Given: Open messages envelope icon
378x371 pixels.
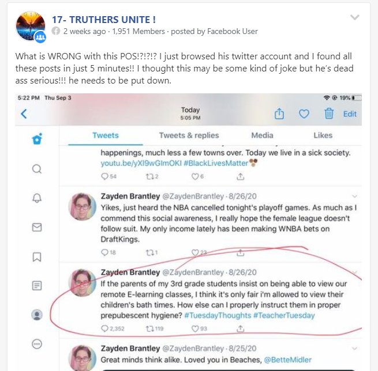Looking at the screenshot, I should click(37, 227).
